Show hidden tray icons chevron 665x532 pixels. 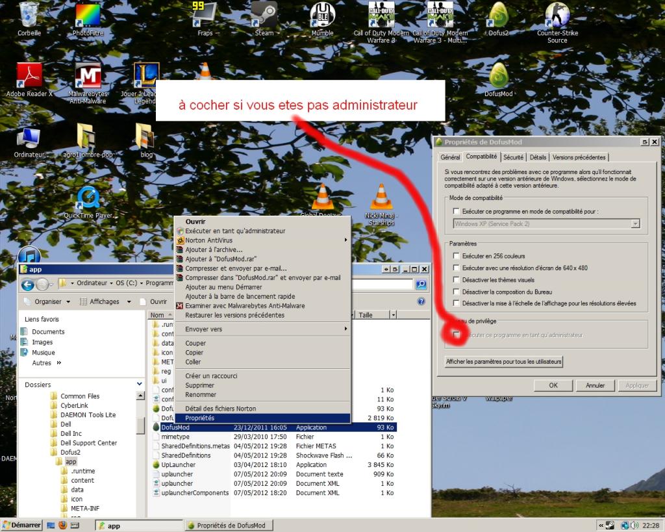coord(601,526)
